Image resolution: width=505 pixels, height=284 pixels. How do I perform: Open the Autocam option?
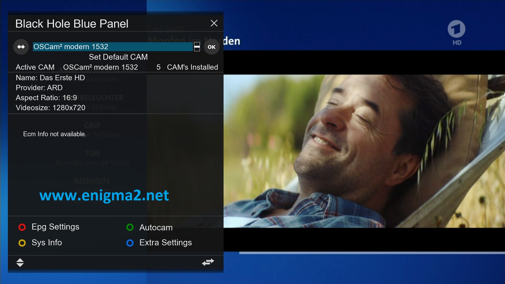[x=156, y=227]
